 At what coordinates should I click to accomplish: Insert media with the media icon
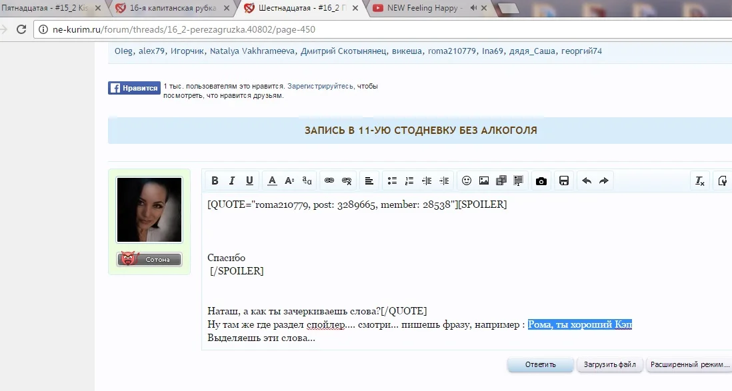pos(501,180)
